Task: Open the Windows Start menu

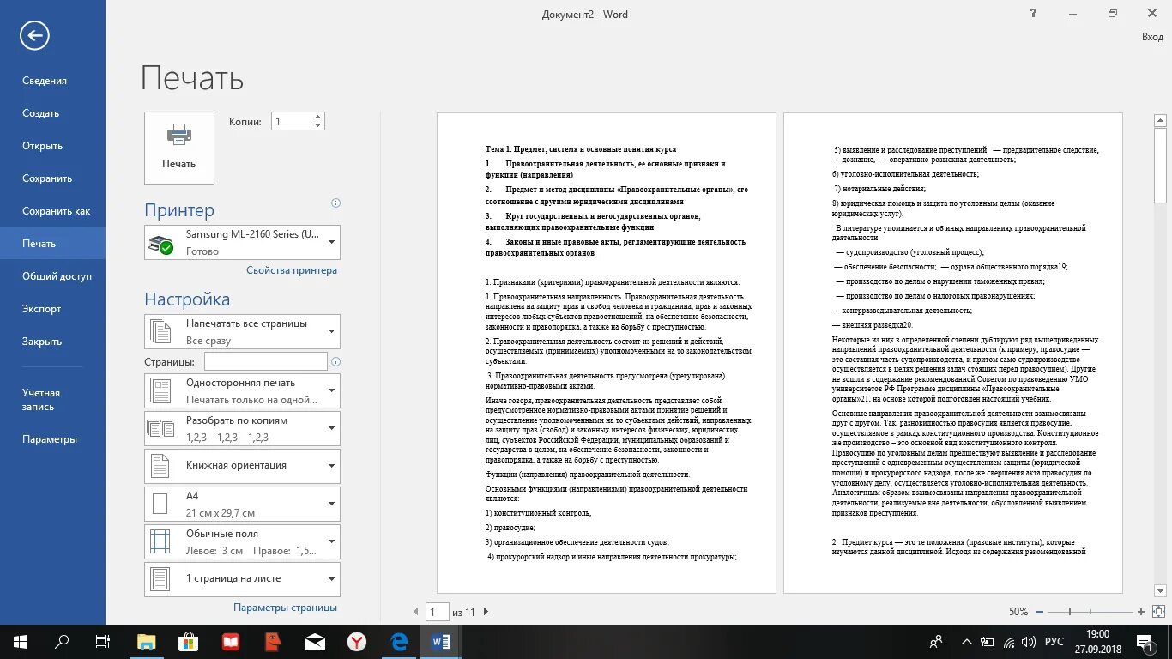Action: coord(20,641)
